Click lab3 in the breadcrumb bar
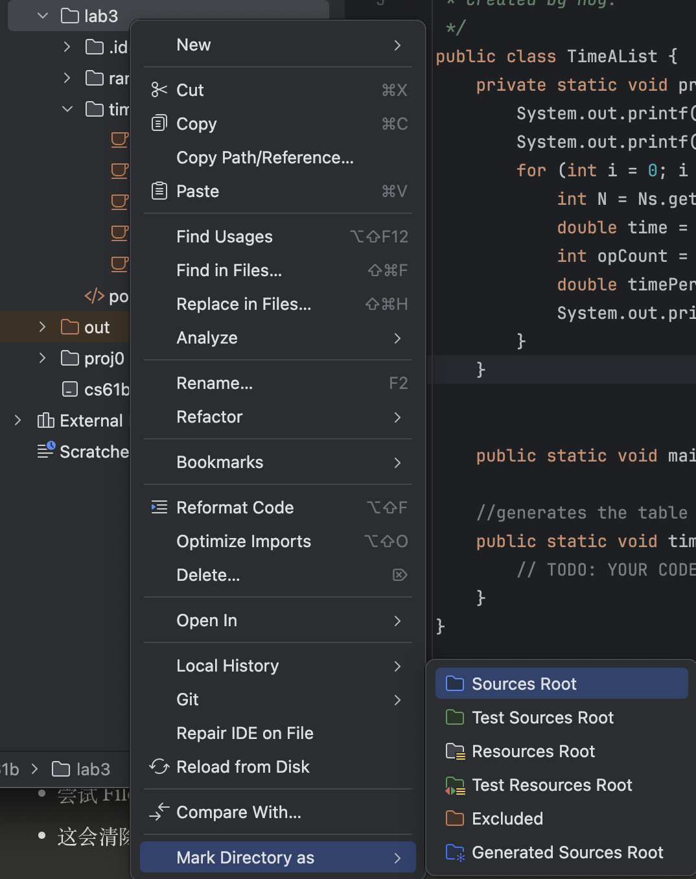This screenshot has height=879, width=696. pyautogui.click(x=93, y=769)
